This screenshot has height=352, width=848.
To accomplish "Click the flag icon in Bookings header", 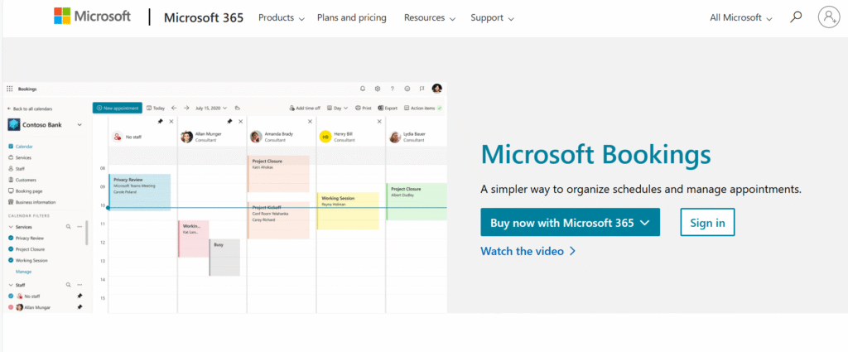I will pyautogui.click(x=422, y=89).
